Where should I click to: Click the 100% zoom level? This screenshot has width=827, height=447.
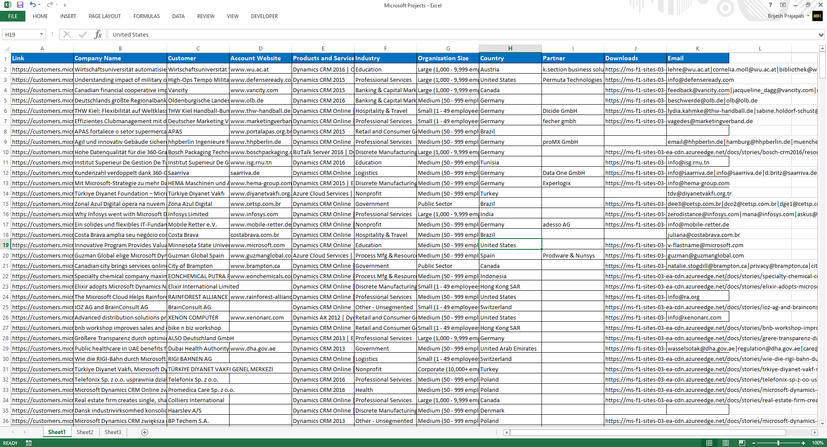pos(818,443)
